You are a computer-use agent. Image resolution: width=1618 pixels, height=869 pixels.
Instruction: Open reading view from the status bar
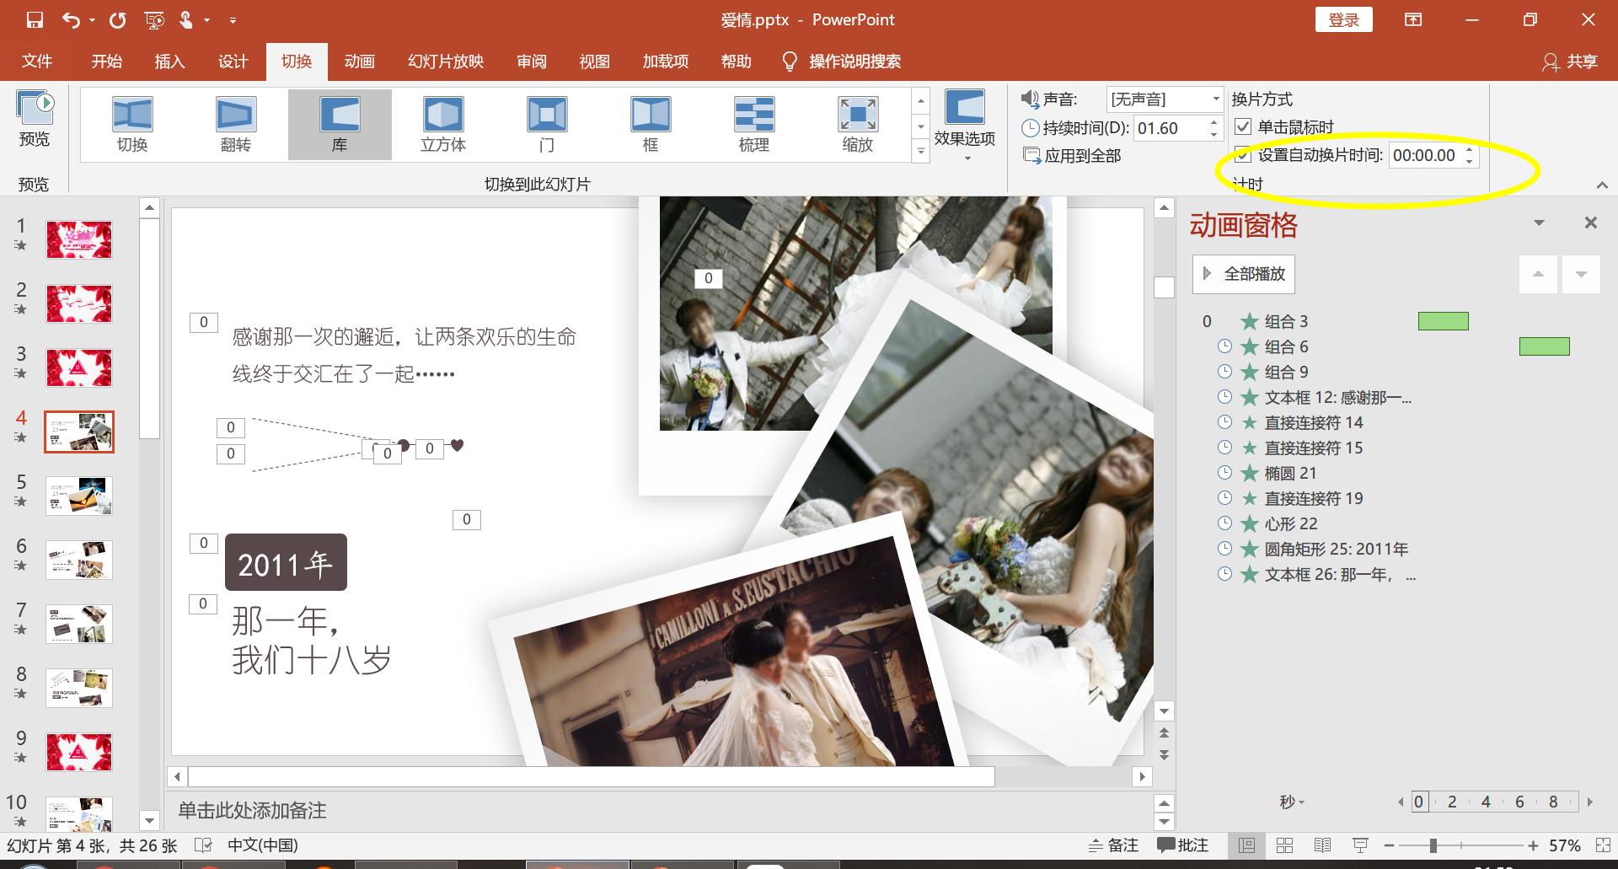tap(1322, 845)
